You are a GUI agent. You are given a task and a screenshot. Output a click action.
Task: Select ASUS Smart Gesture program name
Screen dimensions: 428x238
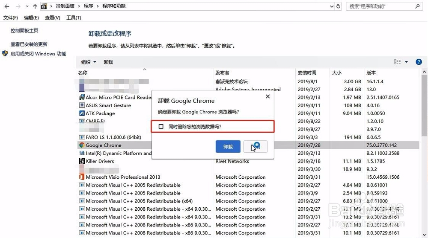(x=108, y=105)
